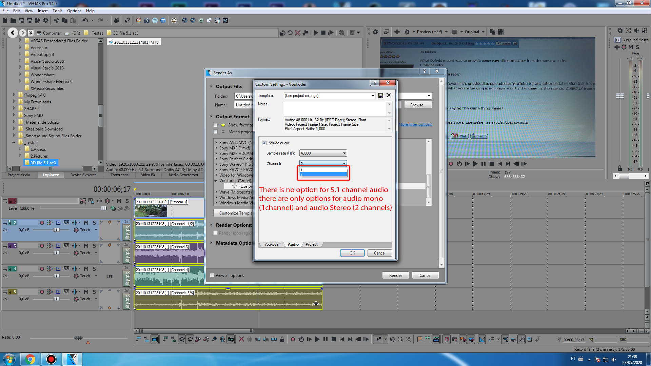The image size is (651, 366).
Task: Click Stop in the bottom transport bar
Action: click(x=334, y=339)
